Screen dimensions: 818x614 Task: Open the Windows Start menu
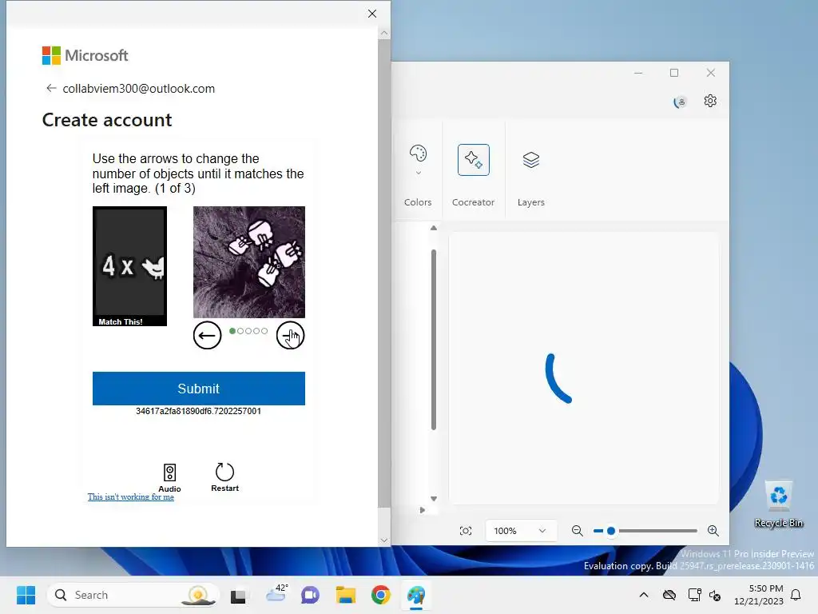(26, 595)
